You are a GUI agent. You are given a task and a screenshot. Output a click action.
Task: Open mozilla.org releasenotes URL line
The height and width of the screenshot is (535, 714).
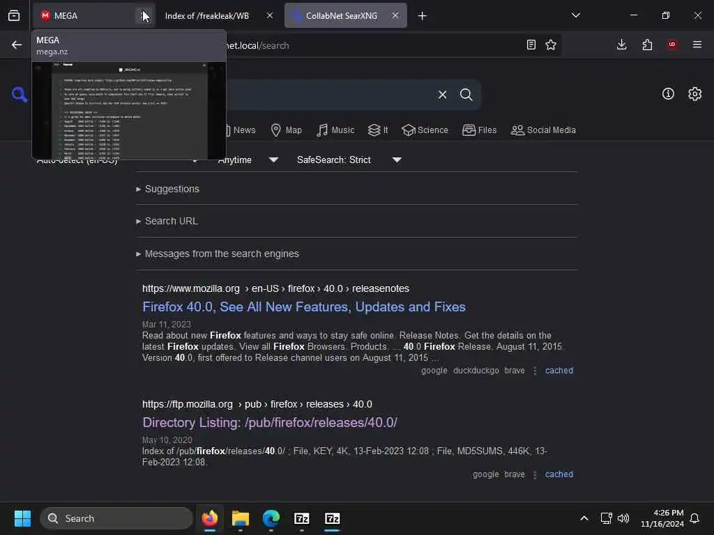coord(275,288)
